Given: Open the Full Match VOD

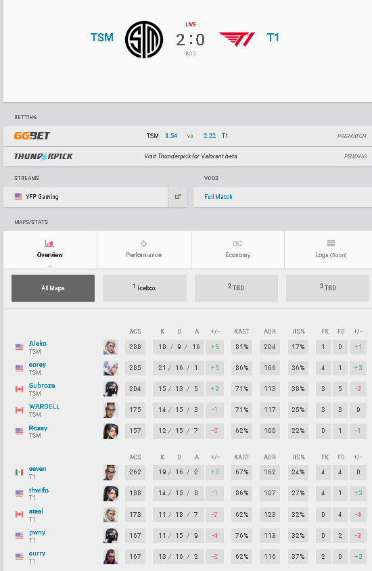Looking at the screenshot, I should tap(218, 197).
